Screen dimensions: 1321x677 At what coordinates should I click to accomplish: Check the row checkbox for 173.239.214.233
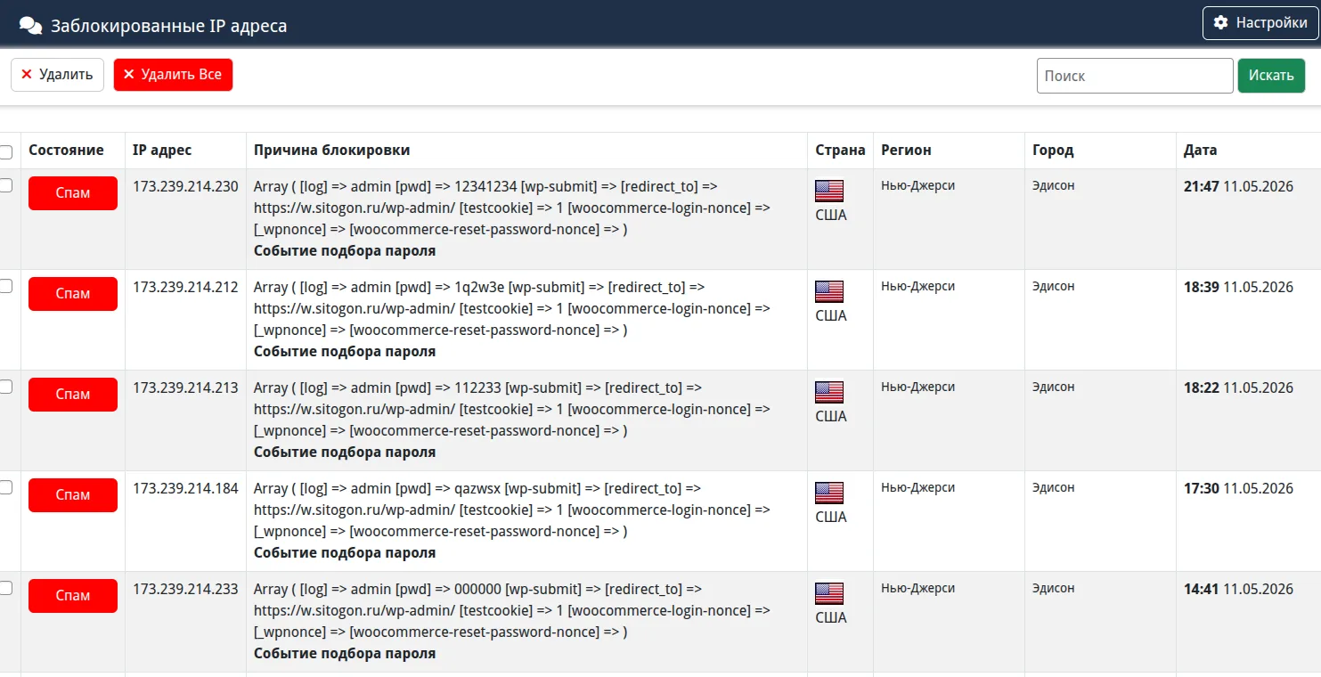point(5,588)
